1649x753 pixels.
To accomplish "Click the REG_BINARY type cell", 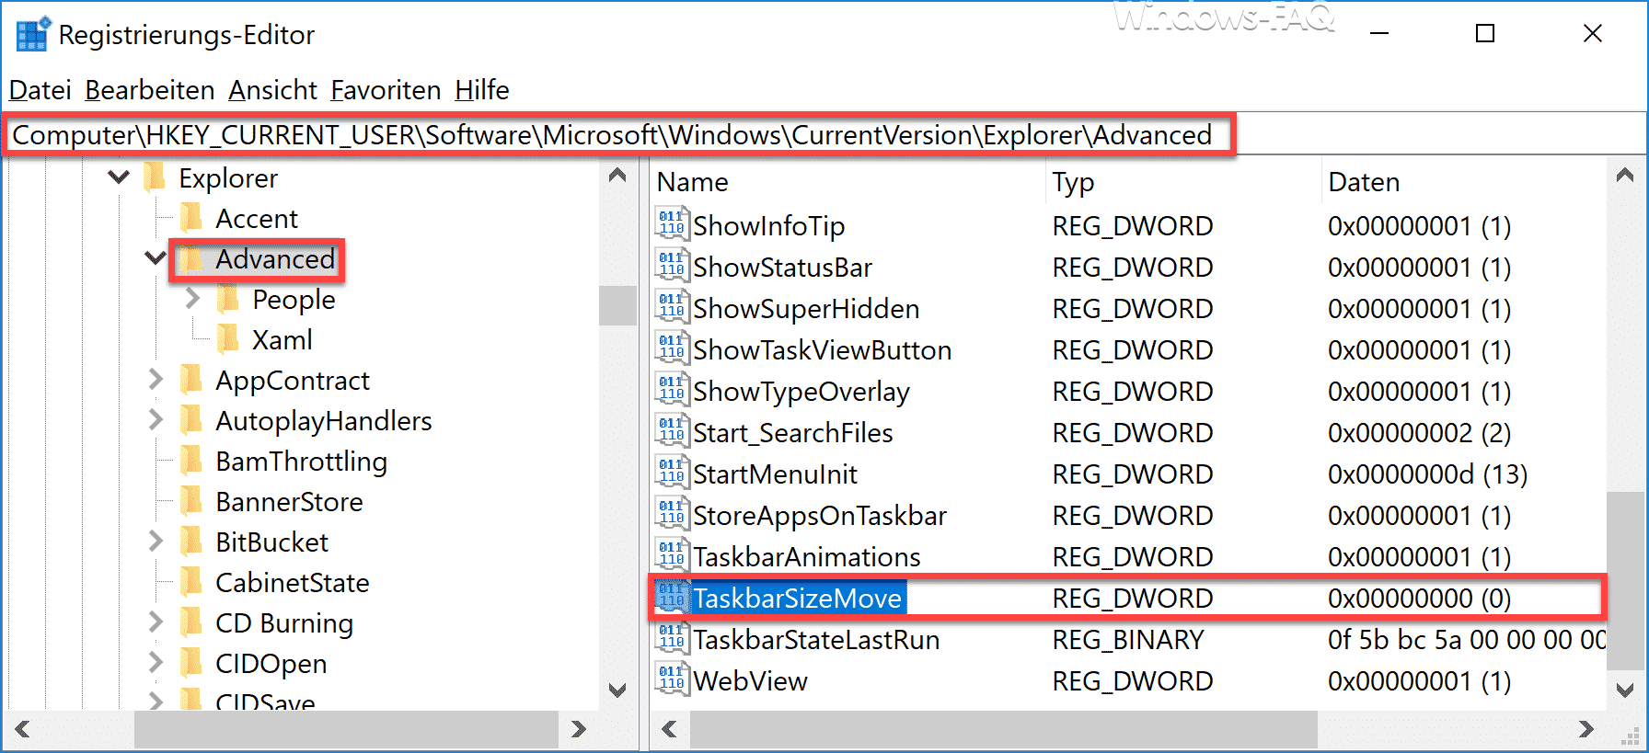I will click(1128, 640).
